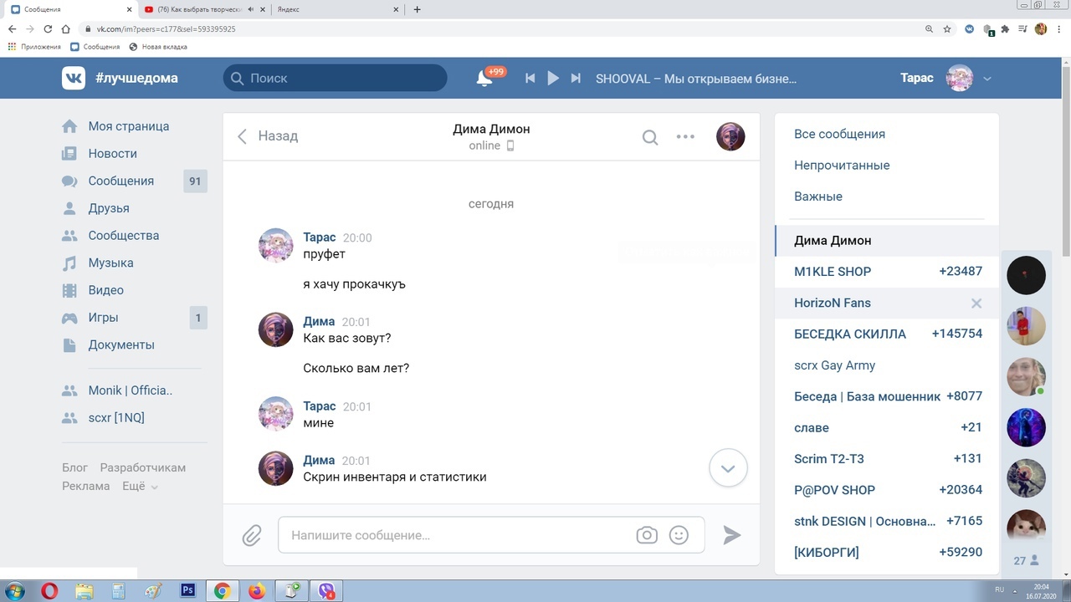This screenshot has width=1071, height=602.
Task: Click the VK logo in header
Action: pyautogui.click(x=74, y=78)
